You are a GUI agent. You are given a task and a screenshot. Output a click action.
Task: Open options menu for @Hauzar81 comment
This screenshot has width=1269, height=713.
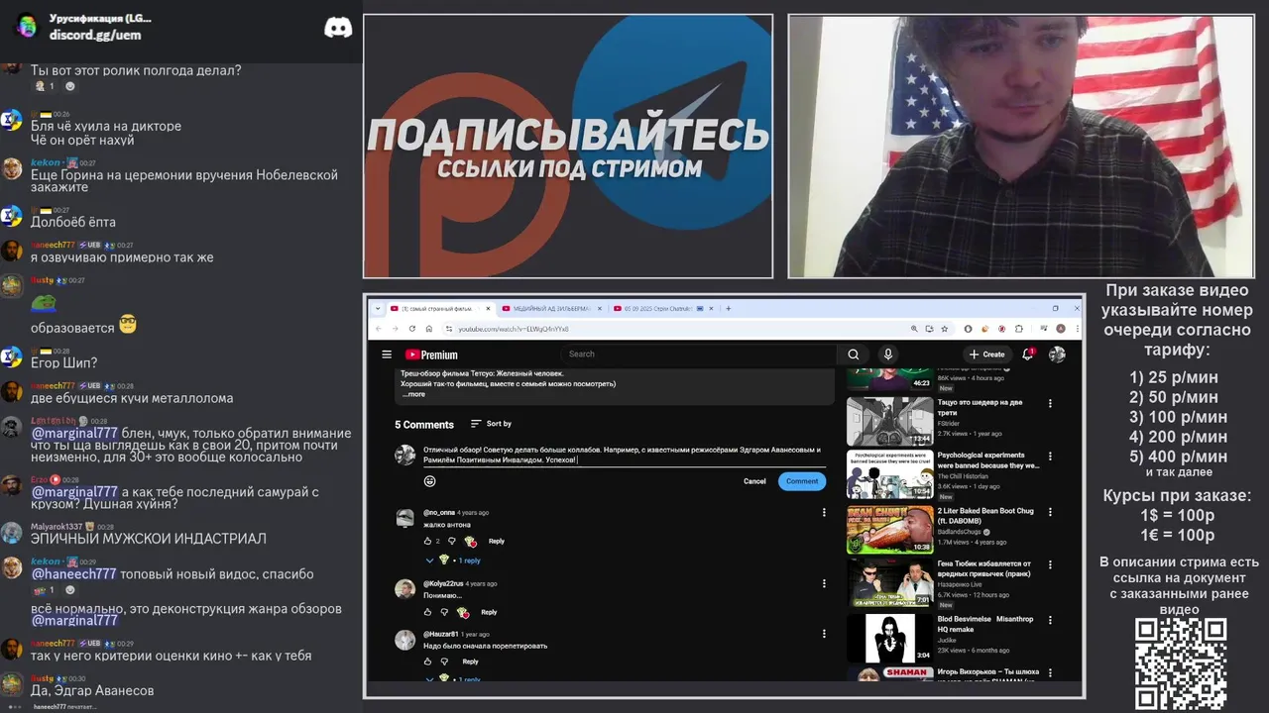[824, 634]
